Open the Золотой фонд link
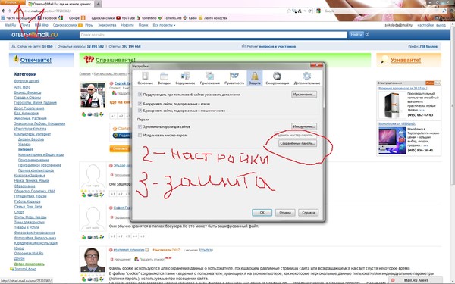The height and width of the screenshot is (284, 455). [25, 269]
